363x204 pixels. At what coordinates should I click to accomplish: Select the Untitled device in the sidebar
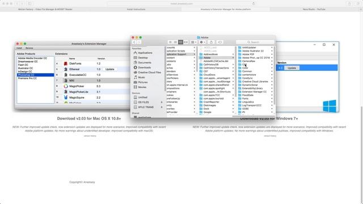click(142, 97)
